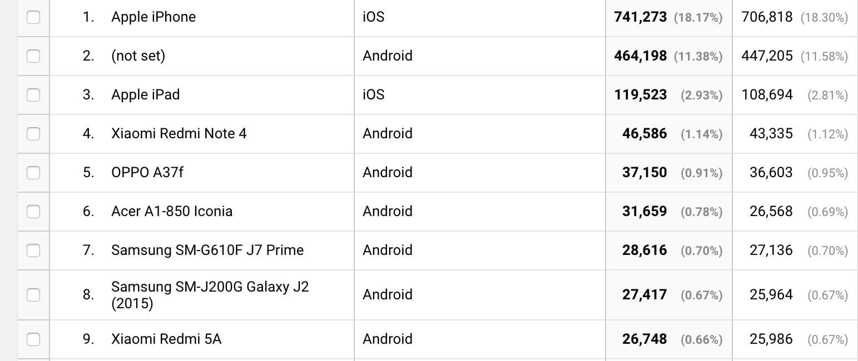The height and width of the screenshot is (361, 858).
Task: Check the Samsung SM-J200G Galaxy J2 box
Action: click(x=33, y=295)
